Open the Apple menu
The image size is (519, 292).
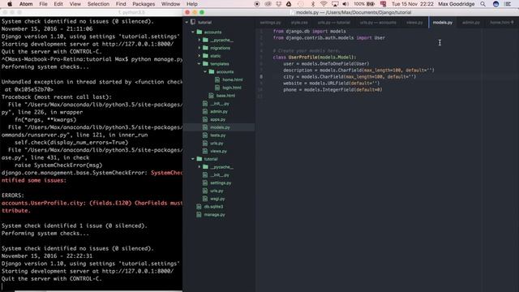tap(10, 4)
